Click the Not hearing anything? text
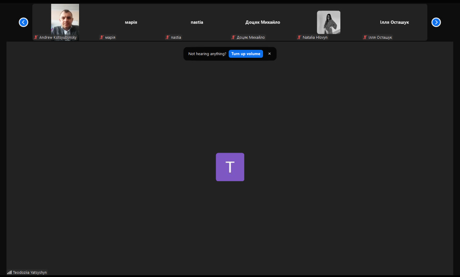 click(x=207, y=54)
